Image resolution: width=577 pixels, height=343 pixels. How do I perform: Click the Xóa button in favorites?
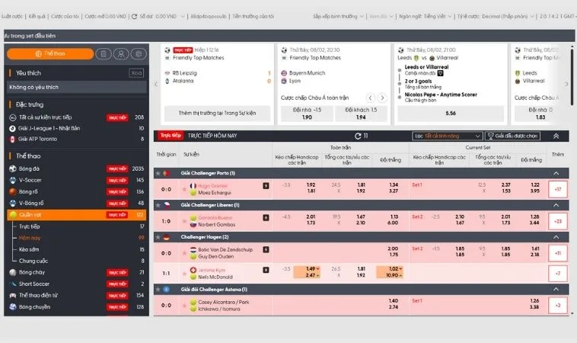point(136,73)
